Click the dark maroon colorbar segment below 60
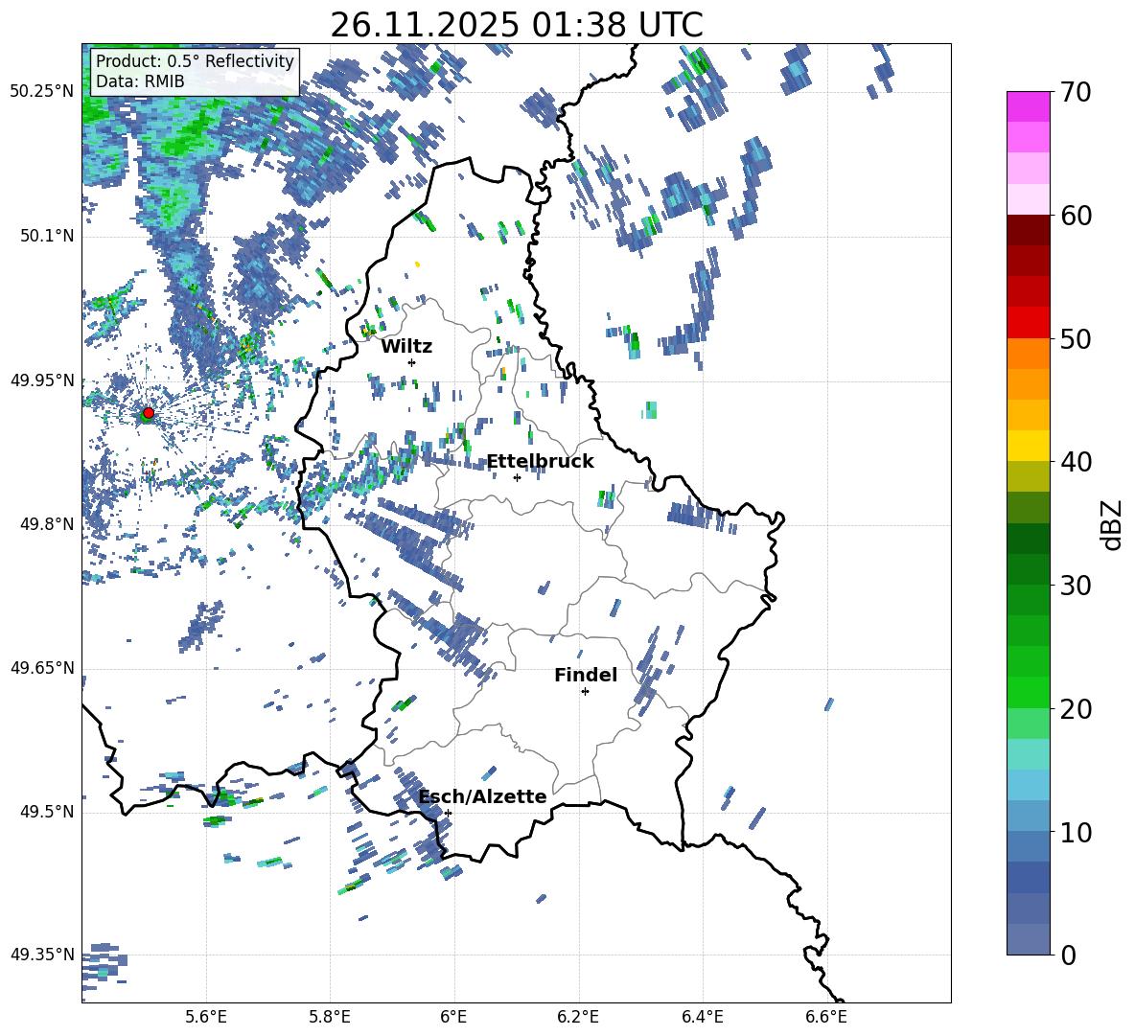The image size is (1135, 1036). pyautogui.click(x=1028, y=230)
